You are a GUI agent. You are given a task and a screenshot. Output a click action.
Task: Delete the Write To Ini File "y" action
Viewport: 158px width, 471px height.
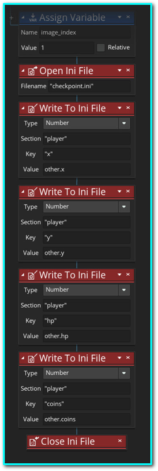[x=128, y=191]
